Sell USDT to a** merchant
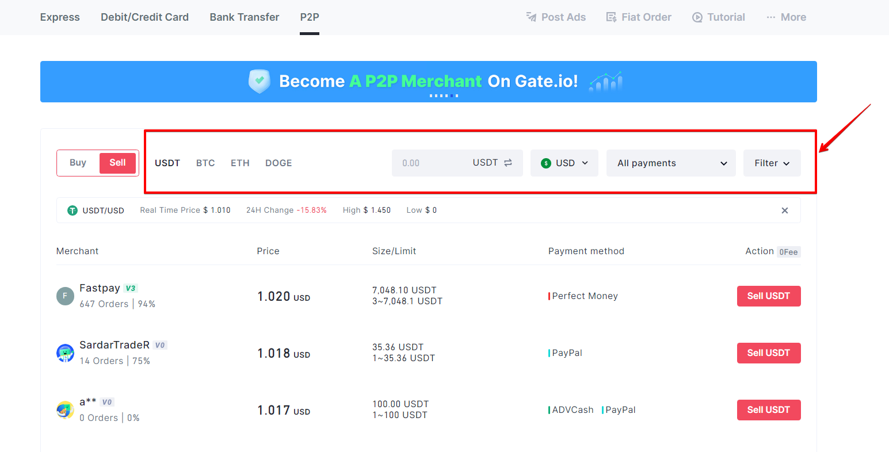Screen dimensions: 889x452 (x=769, y=410)
